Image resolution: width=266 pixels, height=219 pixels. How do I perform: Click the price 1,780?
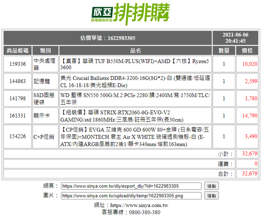251,98
